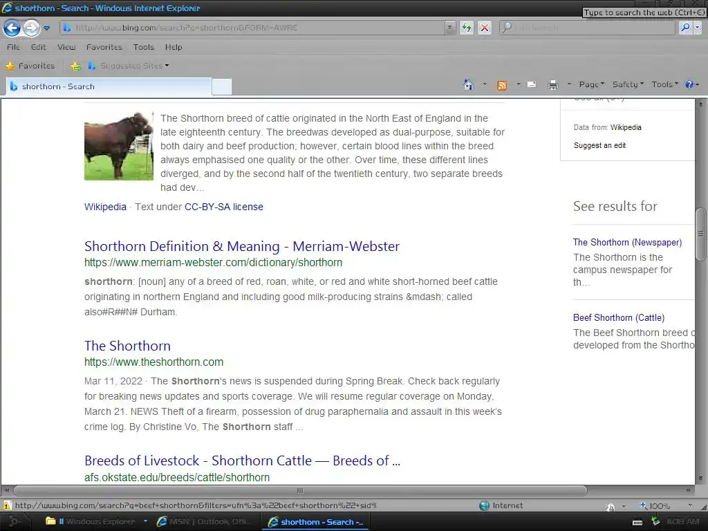This screenshot has height=531, width=708.
Task: Open 'The Shorthorn' search result title
Action: point(127,346)
